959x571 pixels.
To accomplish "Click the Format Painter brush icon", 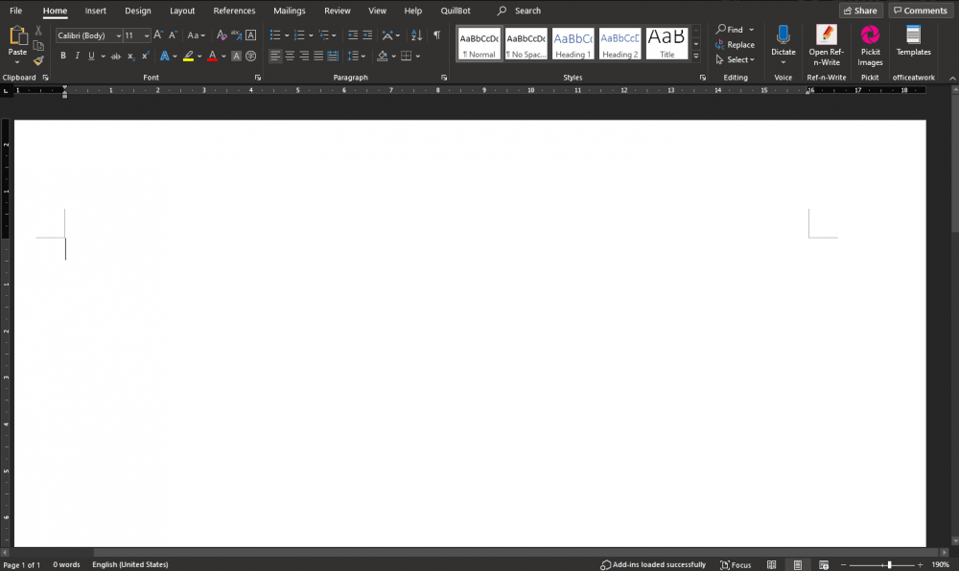I will pyautogui.click(x=38, y=60).
